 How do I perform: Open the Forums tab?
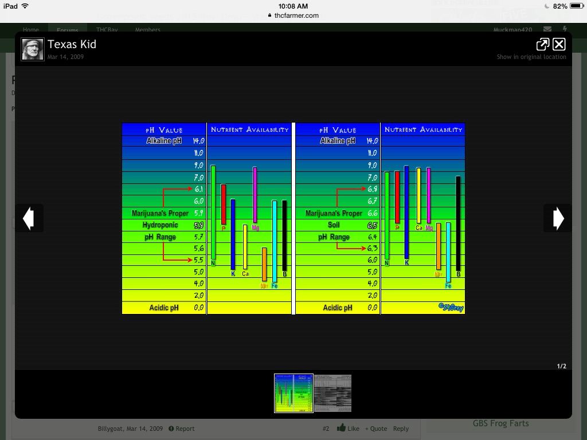point(68,30)
